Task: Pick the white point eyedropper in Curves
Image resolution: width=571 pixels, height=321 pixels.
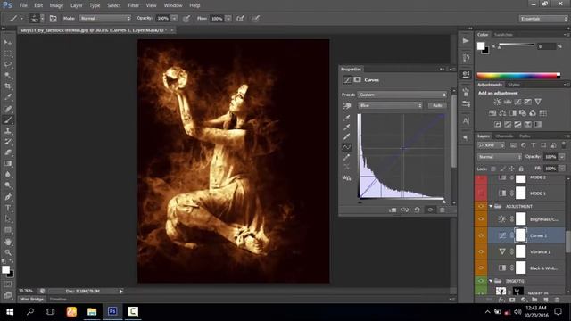Action: coord(347,136)
